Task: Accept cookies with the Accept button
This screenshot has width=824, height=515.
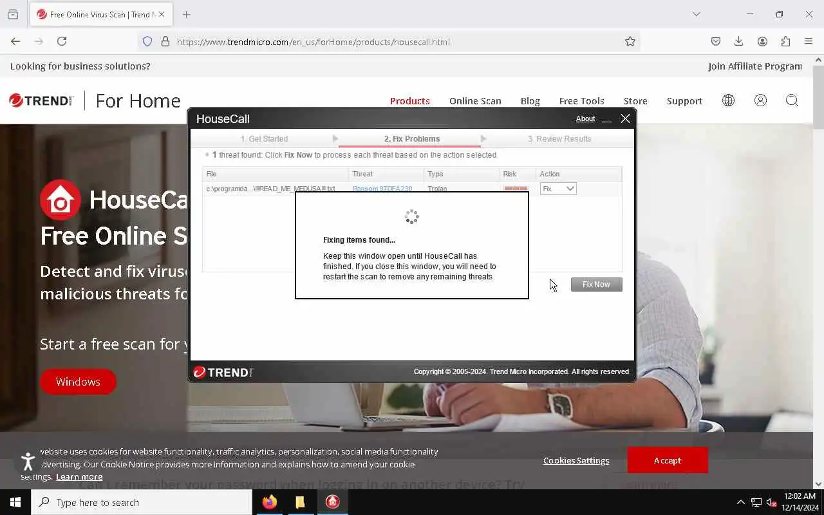Action: (x=668, y=460)
